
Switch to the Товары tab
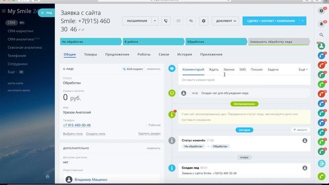click(90, 54)
